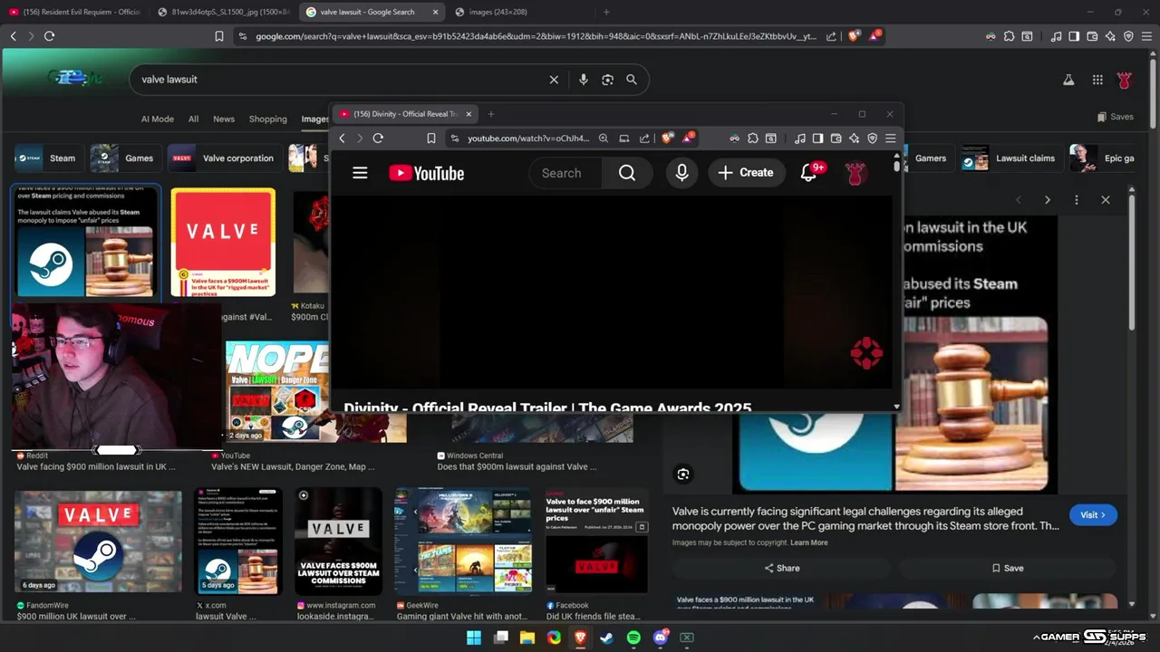
Task: Go to next image in preview panel
Action: tap(1048, 199)
